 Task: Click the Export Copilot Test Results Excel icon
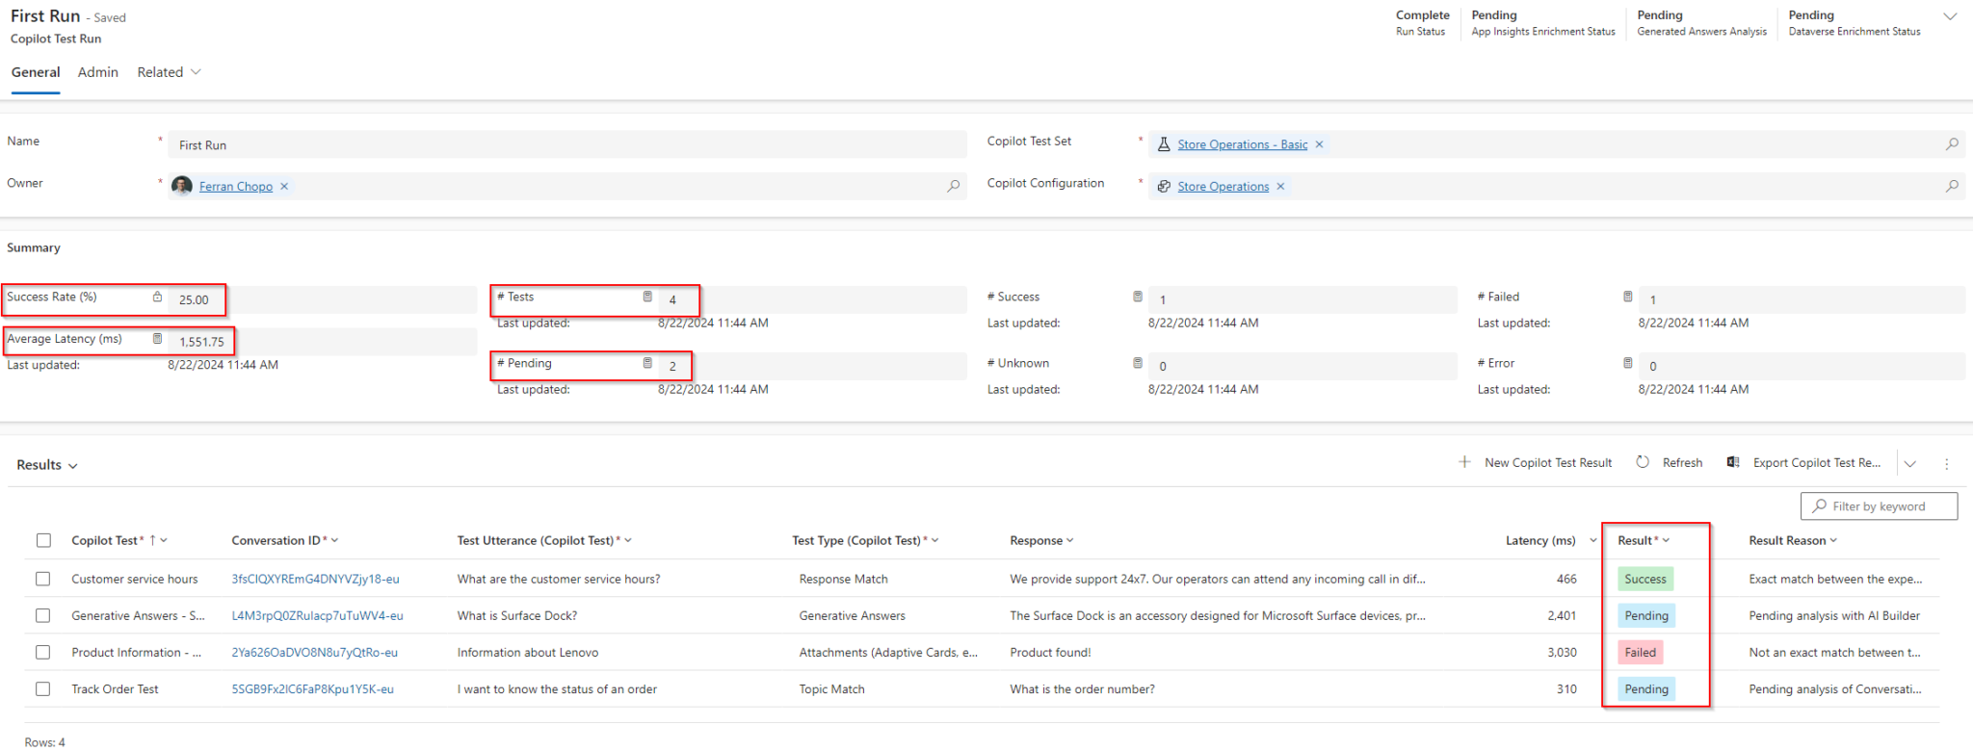1733,462
